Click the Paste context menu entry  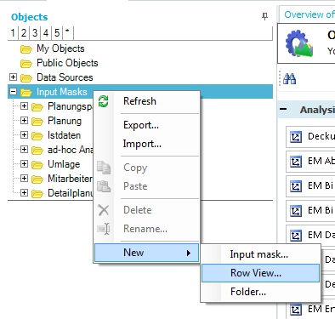(147, 186)
